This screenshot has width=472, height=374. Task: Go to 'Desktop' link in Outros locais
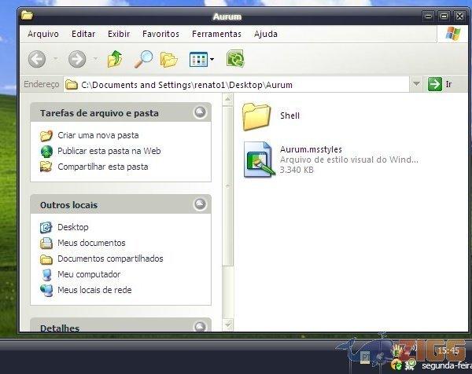[73, 227]
